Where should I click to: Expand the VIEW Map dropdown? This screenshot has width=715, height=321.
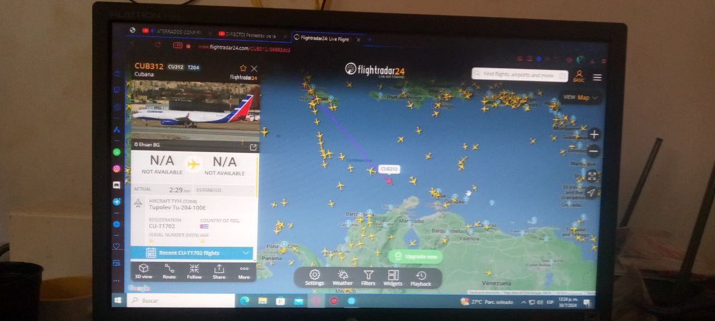[580, 98]
